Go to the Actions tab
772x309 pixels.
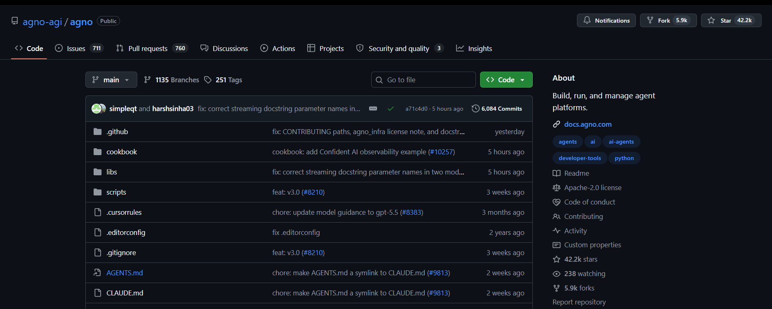pos(278,49)
